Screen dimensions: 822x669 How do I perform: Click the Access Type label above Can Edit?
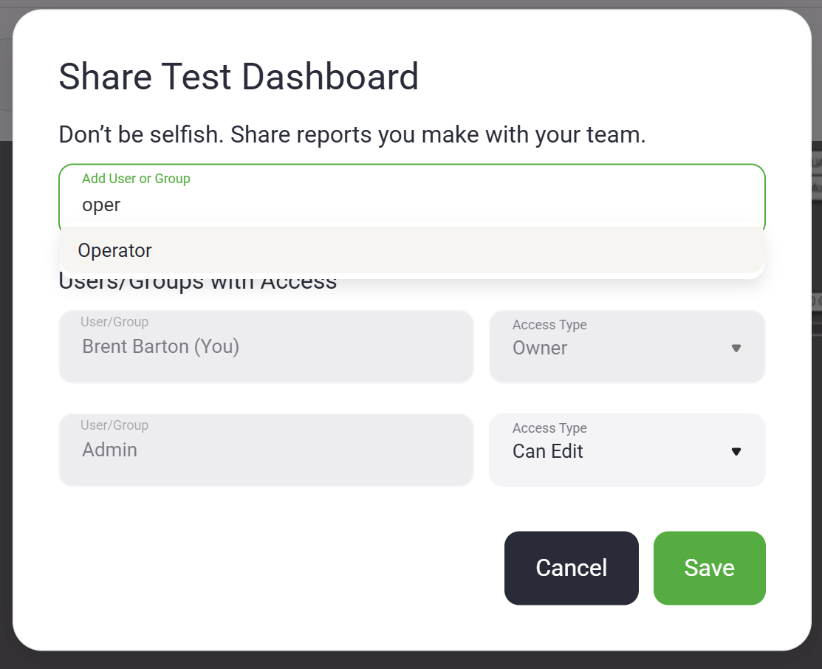(549, 428)
